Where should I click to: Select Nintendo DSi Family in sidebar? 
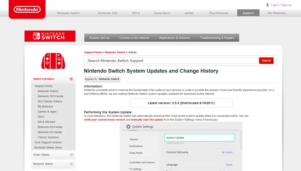[50, 127]
